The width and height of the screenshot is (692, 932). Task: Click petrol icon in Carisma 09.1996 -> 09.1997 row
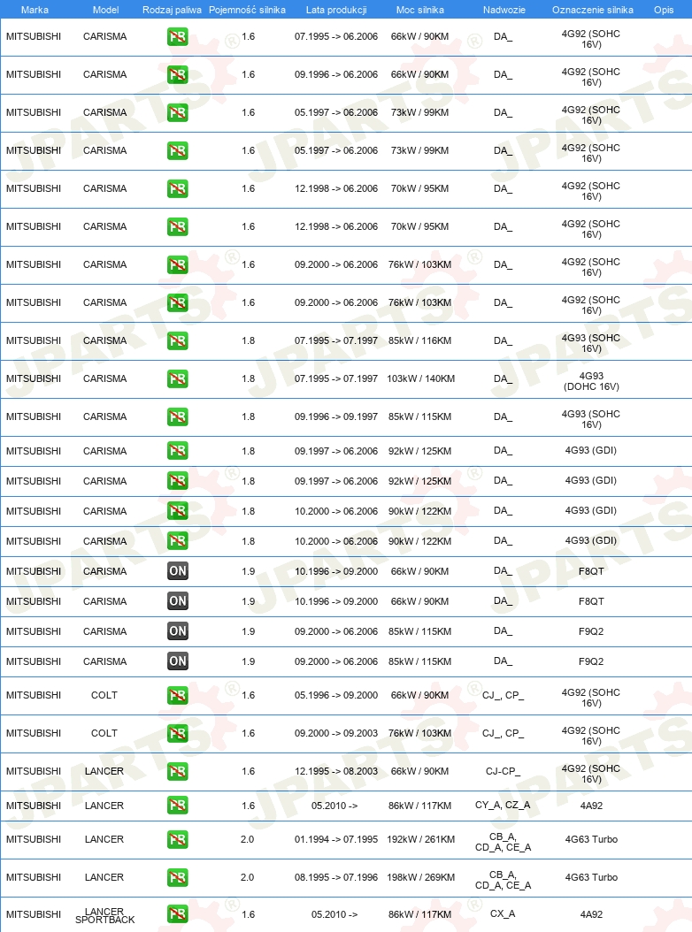tap(177, 417)
